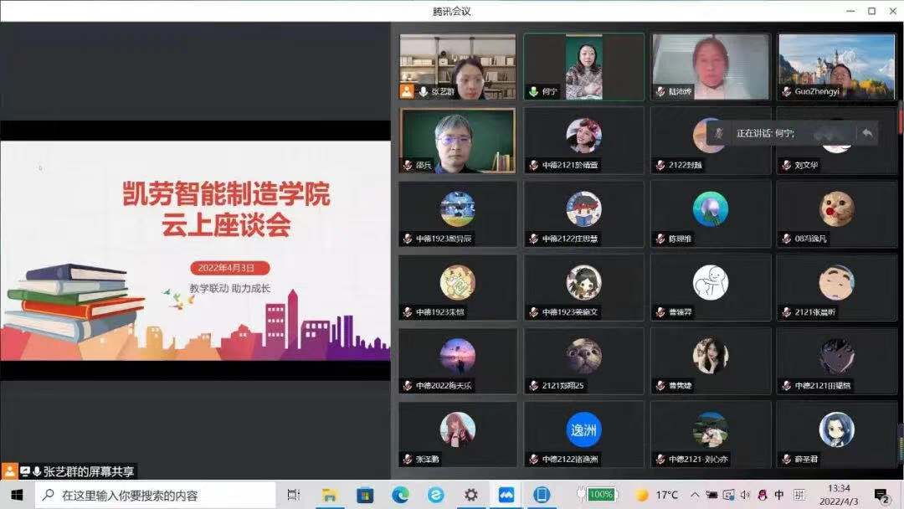Open Settings gear in the taskbar
The width and height of the screenshot is (904, 509).
tap(471, 495)
